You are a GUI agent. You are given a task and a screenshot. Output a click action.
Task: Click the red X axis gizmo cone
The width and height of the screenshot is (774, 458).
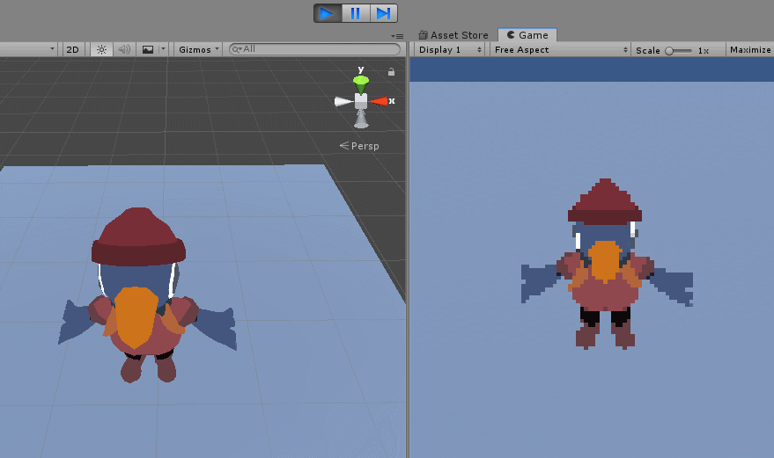point(379,101)
